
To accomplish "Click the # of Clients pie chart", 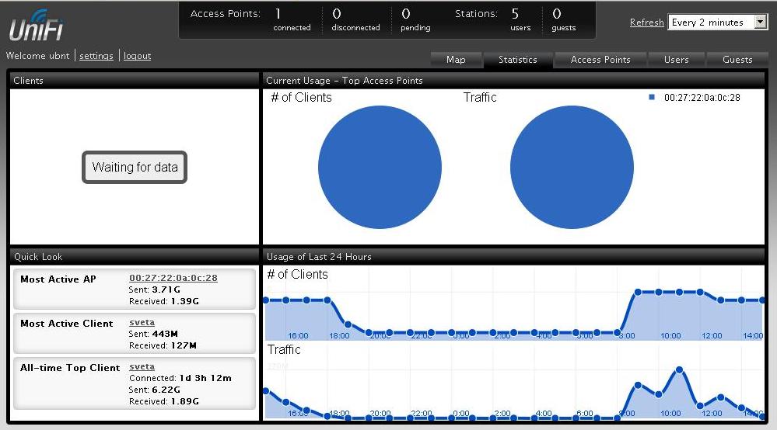I will (380, 168).
